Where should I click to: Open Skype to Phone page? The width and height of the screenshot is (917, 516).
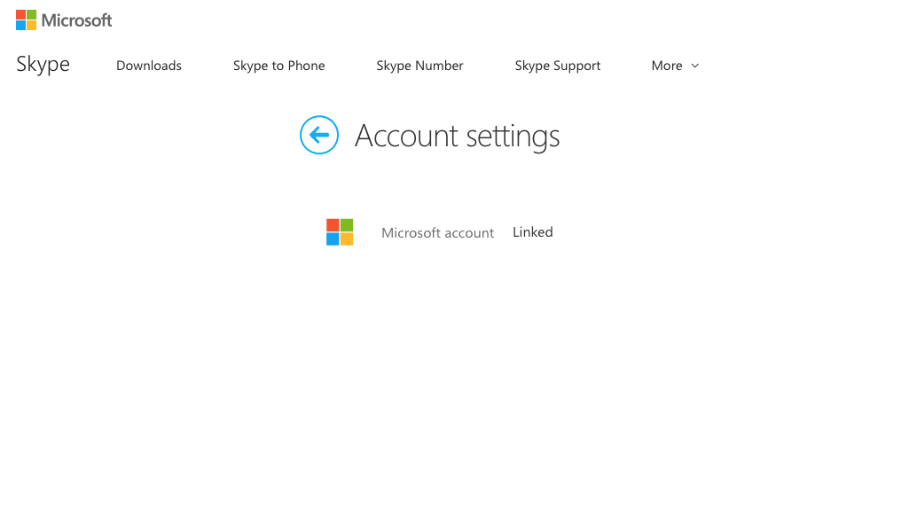pyautogui.click(x=279, y=66)
